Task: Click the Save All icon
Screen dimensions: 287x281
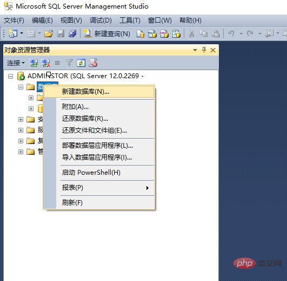Action: [72, 33]
